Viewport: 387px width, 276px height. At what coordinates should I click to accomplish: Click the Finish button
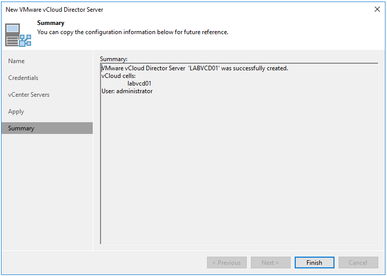pos(314,263)
